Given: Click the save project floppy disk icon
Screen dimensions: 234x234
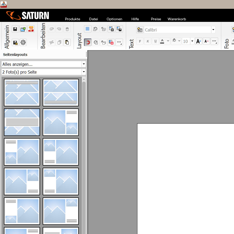Looking at the screenshot, I should pos(15,29).
